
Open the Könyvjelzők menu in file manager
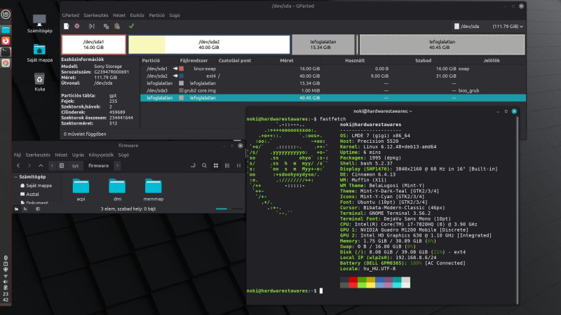(102, 154)
